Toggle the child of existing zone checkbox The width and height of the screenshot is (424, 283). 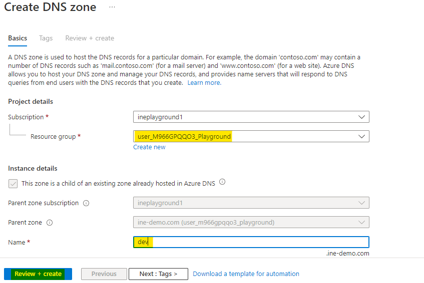click(13, 184)
